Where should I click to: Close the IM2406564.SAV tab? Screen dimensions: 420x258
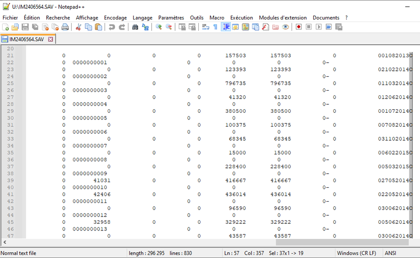point(50,39)
